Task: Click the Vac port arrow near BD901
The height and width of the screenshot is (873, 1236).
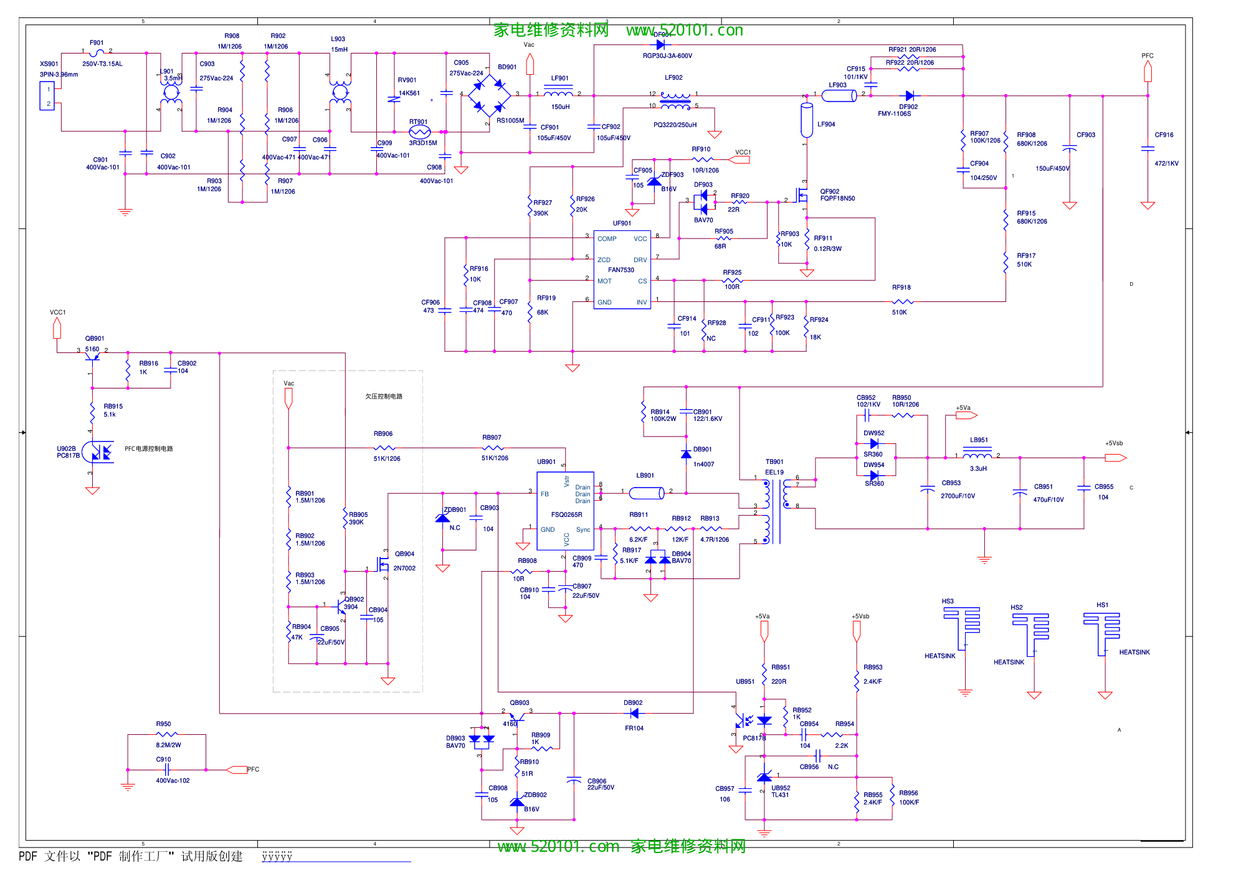Action: pyautogui.click(x=530, y=64)
